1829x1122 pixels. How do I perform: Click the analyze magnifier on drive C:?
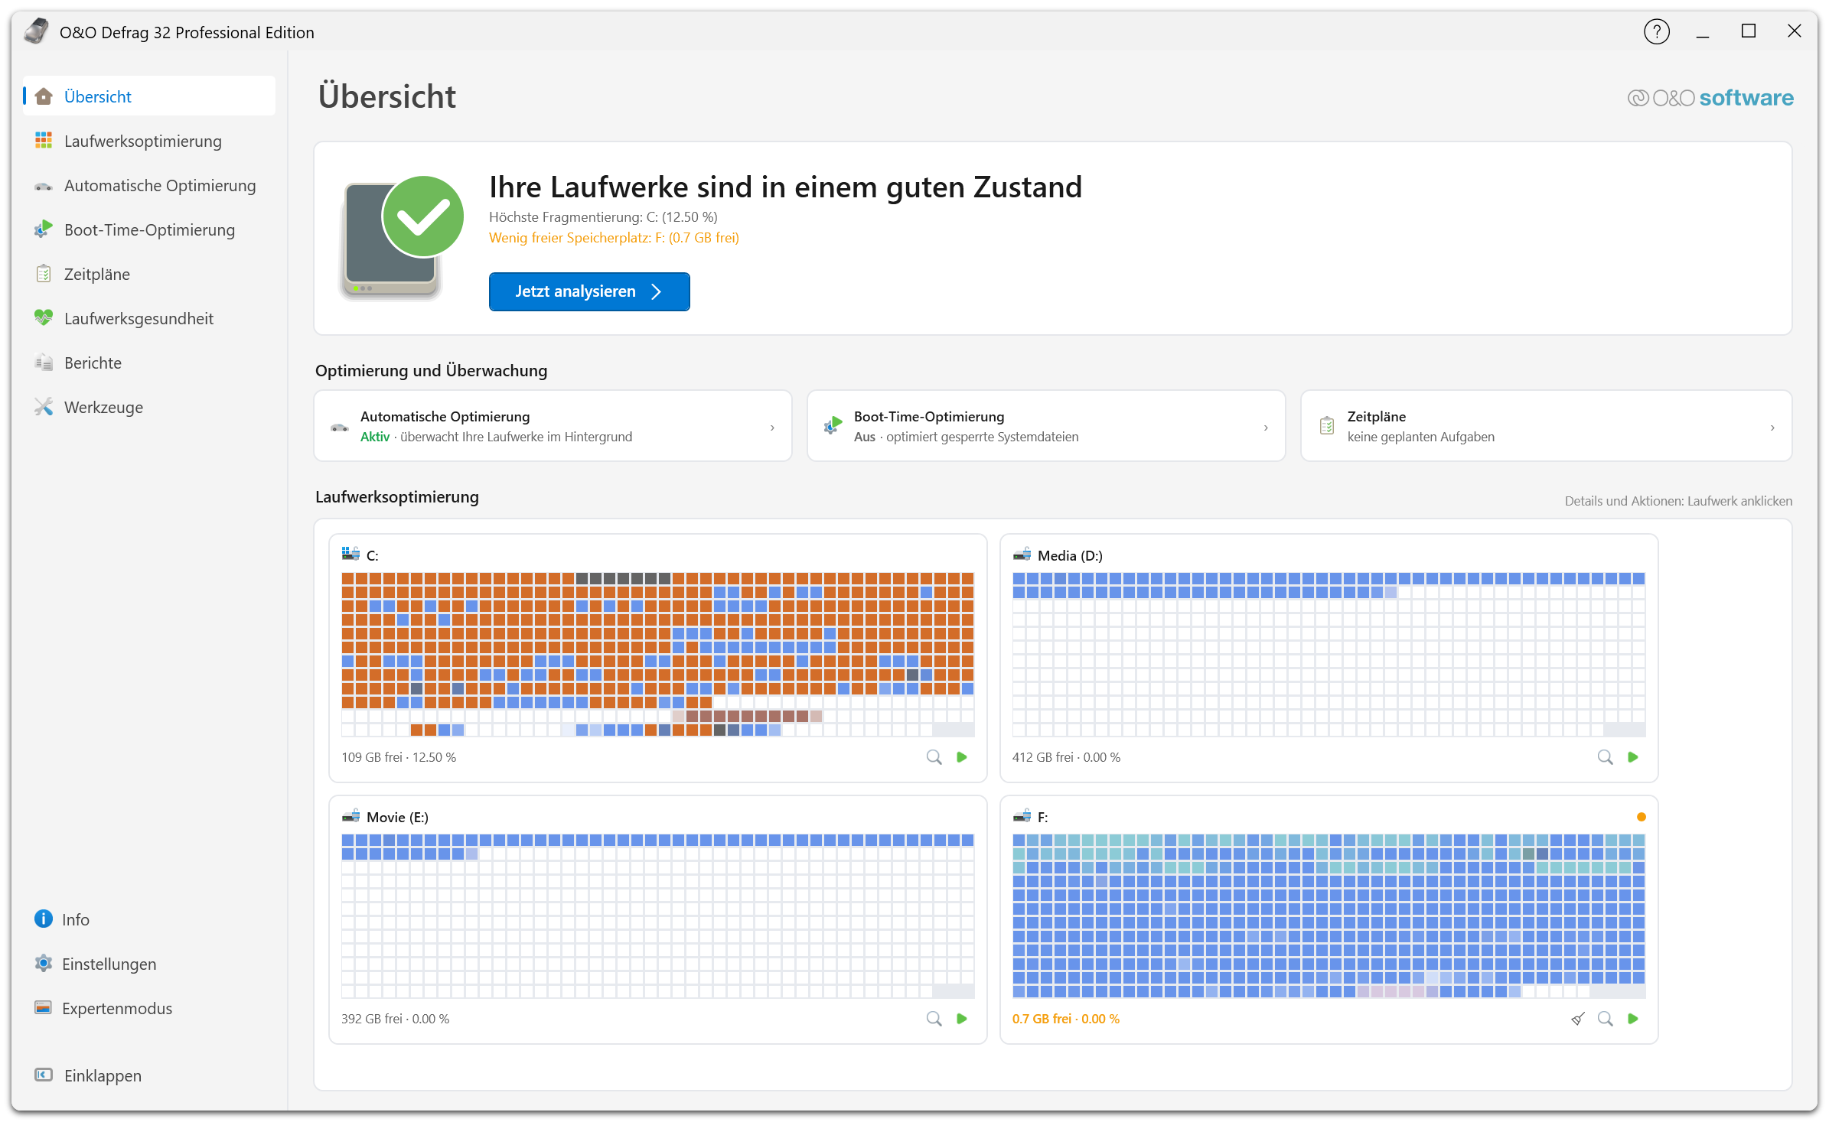(x=934, y=757)
